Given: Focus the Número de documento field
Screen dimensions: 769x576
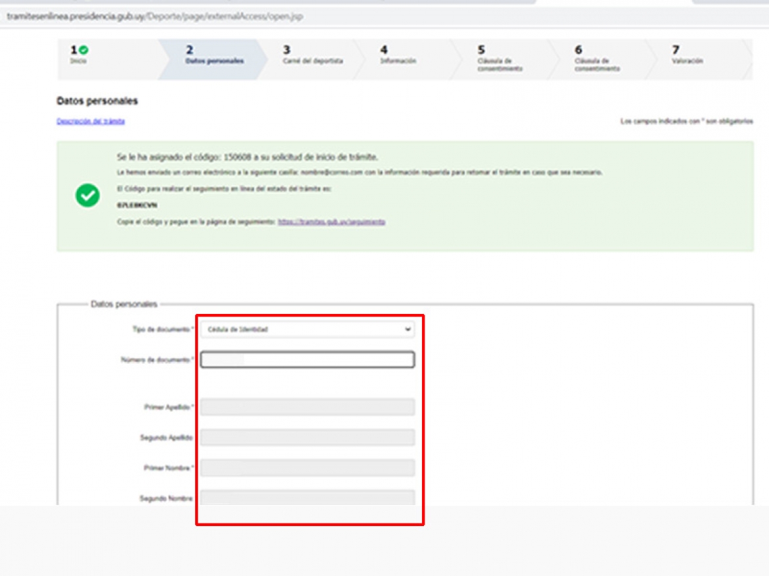Looking at the screenshot, I should (307, 360).
